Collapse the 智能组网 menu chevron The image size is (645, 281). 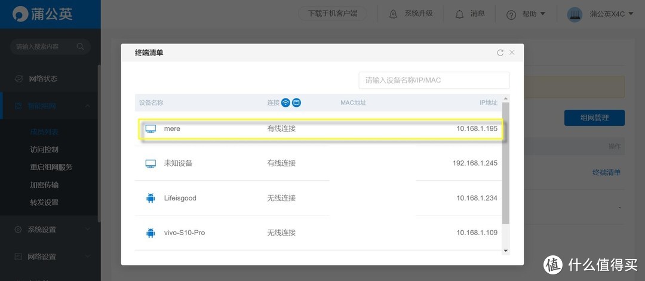click(88, 106)
